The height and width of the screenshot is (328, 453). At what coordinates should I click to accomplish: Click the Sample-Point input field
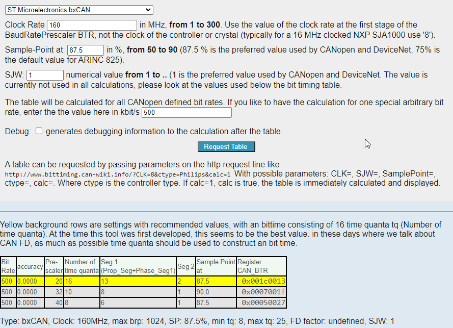(x=86, y=50)
